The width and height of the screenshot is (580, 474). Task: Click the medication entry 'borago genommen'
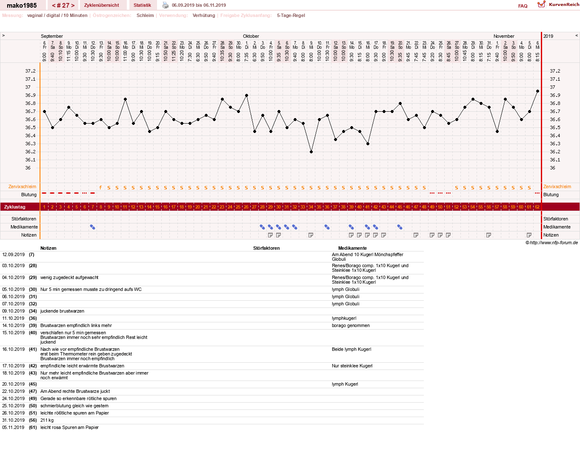click(x=351, y=325)
